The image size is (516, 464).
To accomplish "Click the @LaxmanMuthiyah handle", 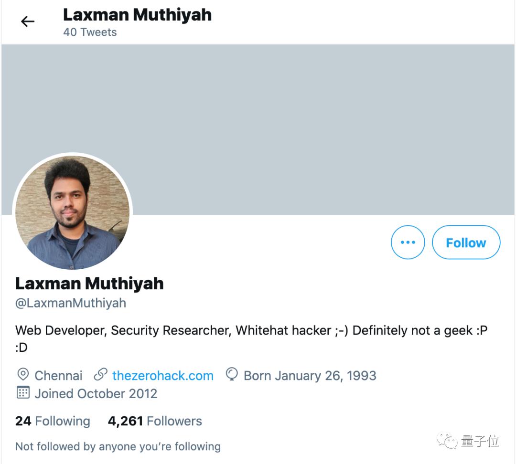I will pyautogui.click(x=71, y=303).
